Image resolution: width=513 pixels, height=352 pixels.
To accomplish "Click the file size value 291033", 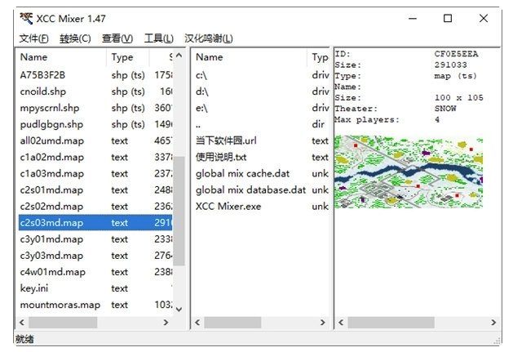I will (x=450, y=65).
